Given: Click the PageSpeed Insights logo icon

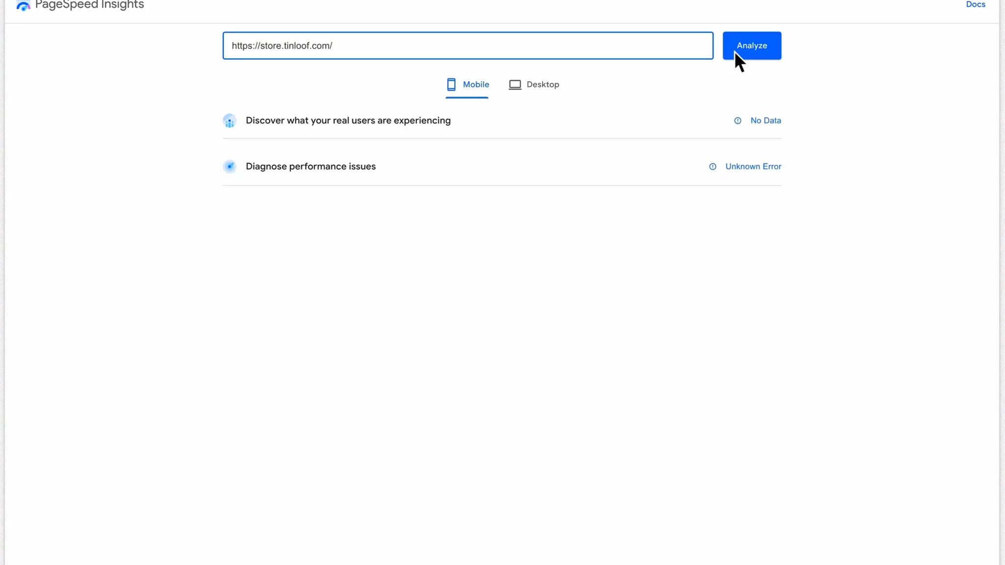Looking at the screenshot, I should [x=23, y=5].
